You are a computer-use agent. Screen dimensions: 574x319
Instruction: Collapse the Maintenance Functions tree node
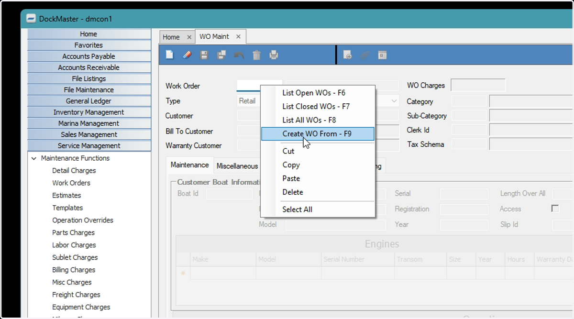click(x=34, y=158)
